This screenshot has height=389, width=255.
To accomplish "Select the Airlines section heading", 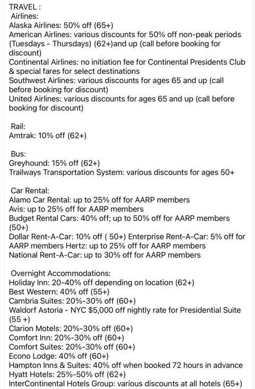I will [x=24, y=16].
